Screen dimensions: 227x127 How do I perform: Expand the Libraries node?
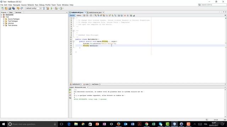click(4, 23)
